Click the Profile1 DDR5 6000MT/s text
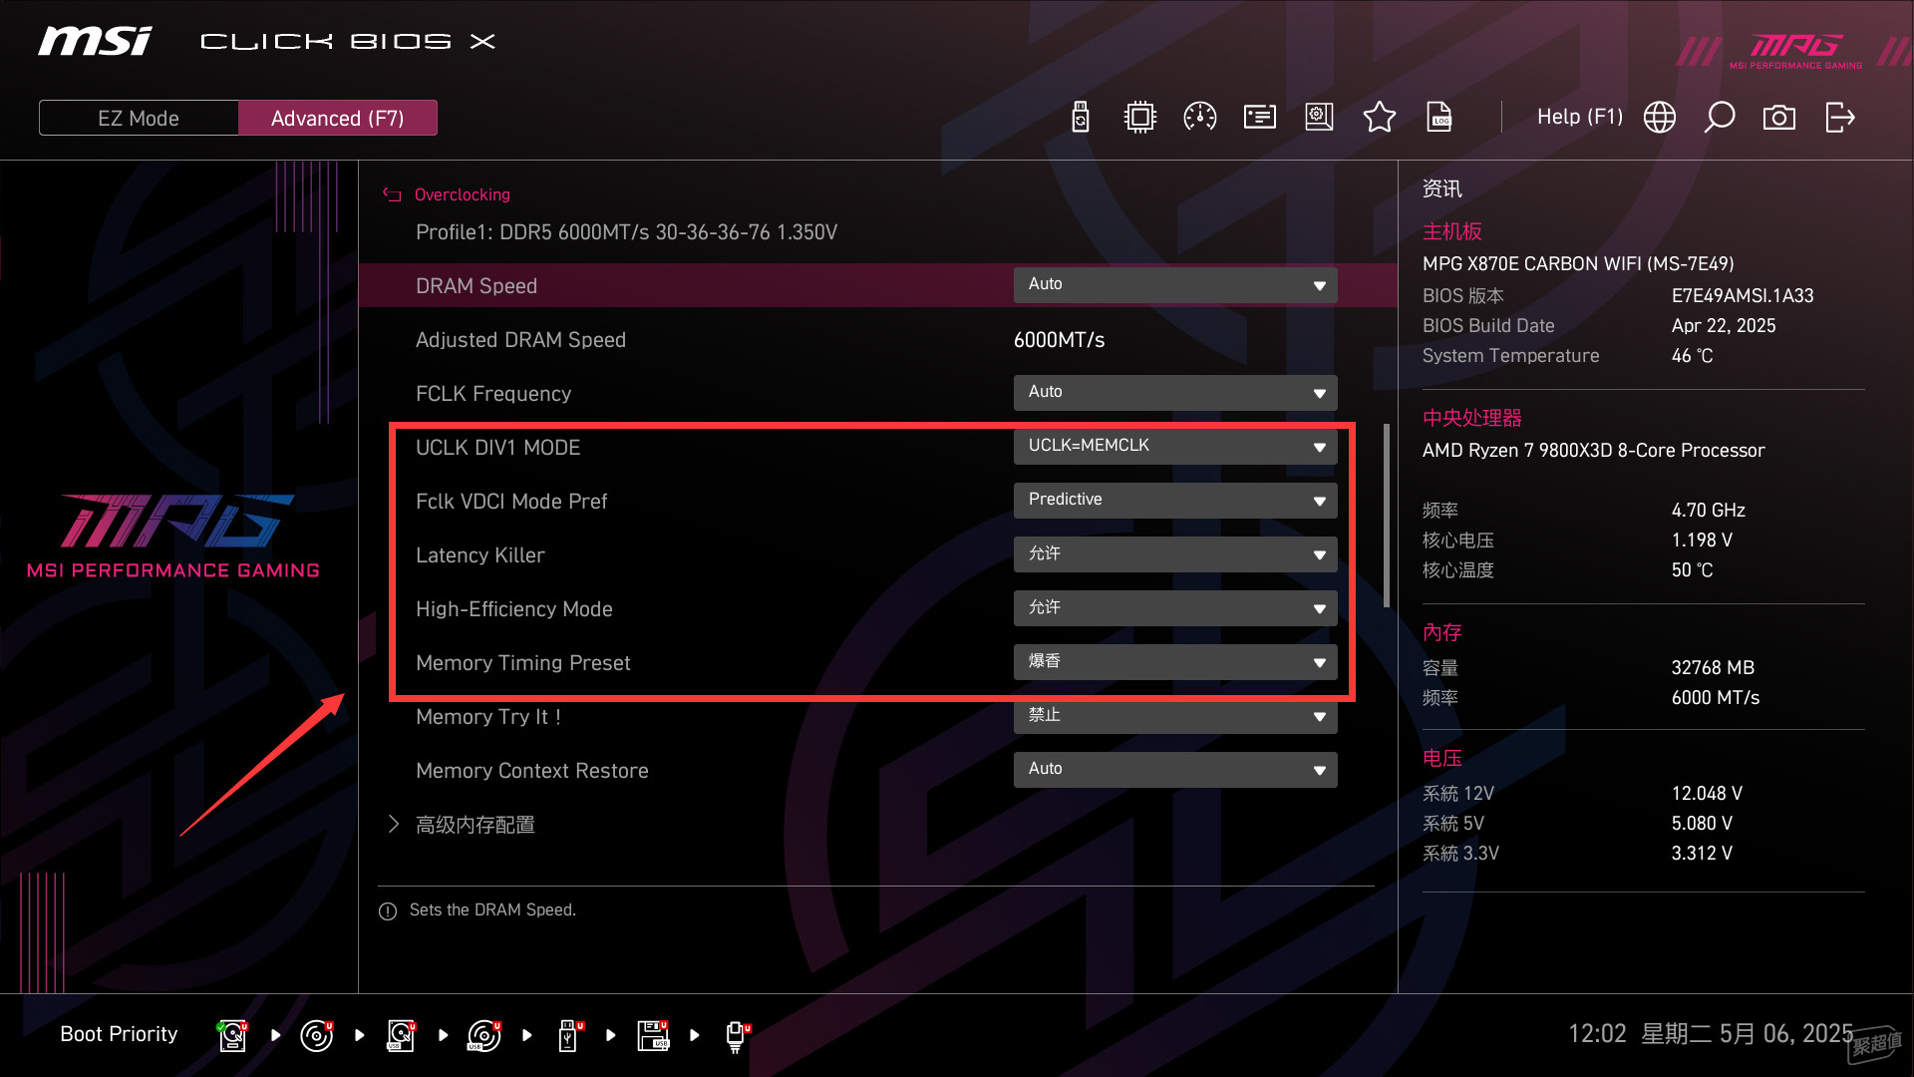The height and width of the screenshot is (1077, 1914). click(x=626, y=232)
